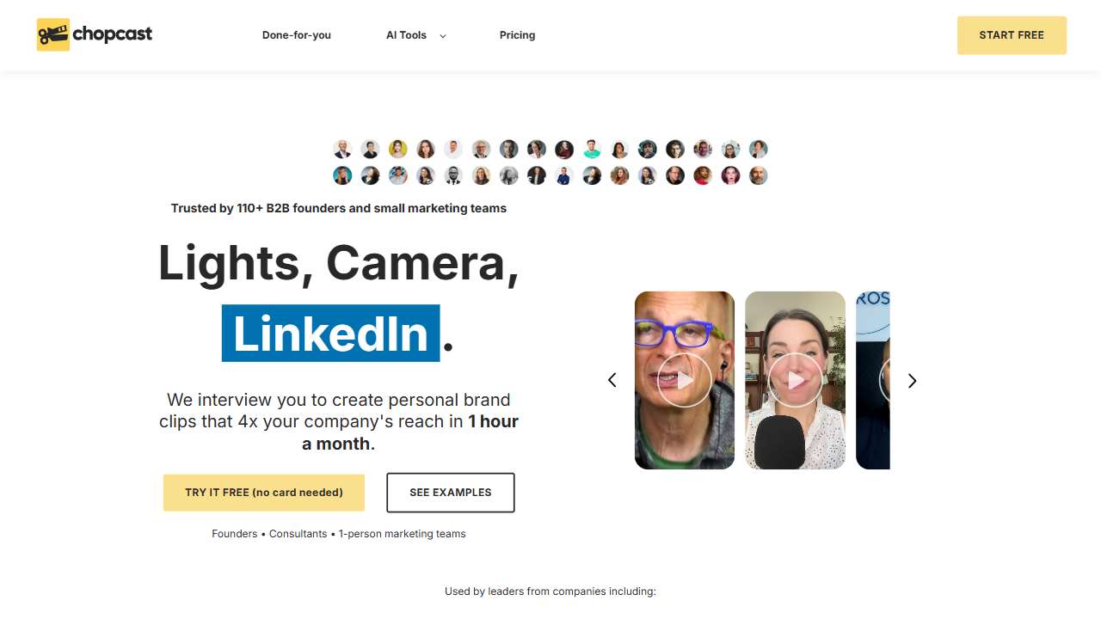Screen dimensions: 1101x619
Task: Open the Done-for-you page
Action: pos(297,35)
